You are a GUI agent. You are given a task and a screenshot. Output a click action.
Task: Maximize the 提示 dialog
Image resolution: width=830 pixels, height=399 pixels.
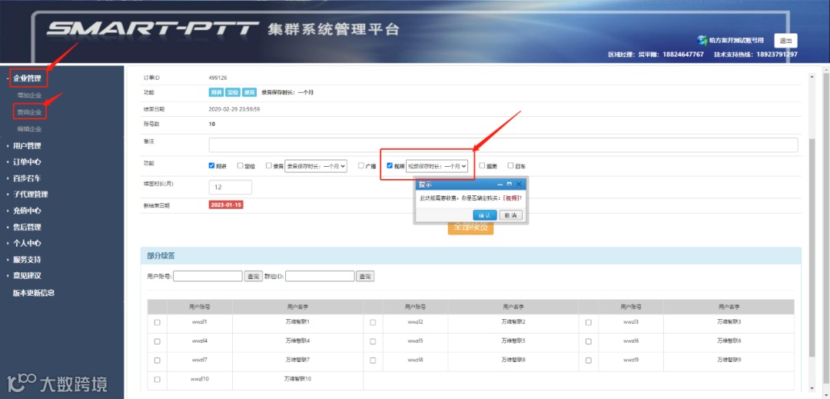(510, 185)
